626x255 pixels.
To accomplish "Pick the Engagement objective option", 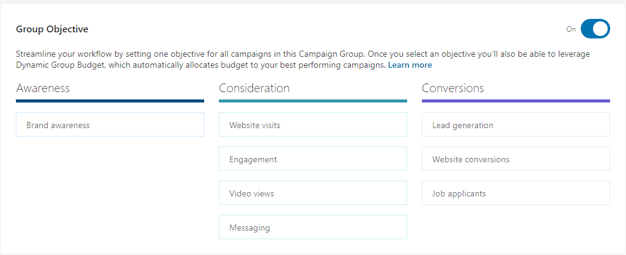I will tap(312, 159).
